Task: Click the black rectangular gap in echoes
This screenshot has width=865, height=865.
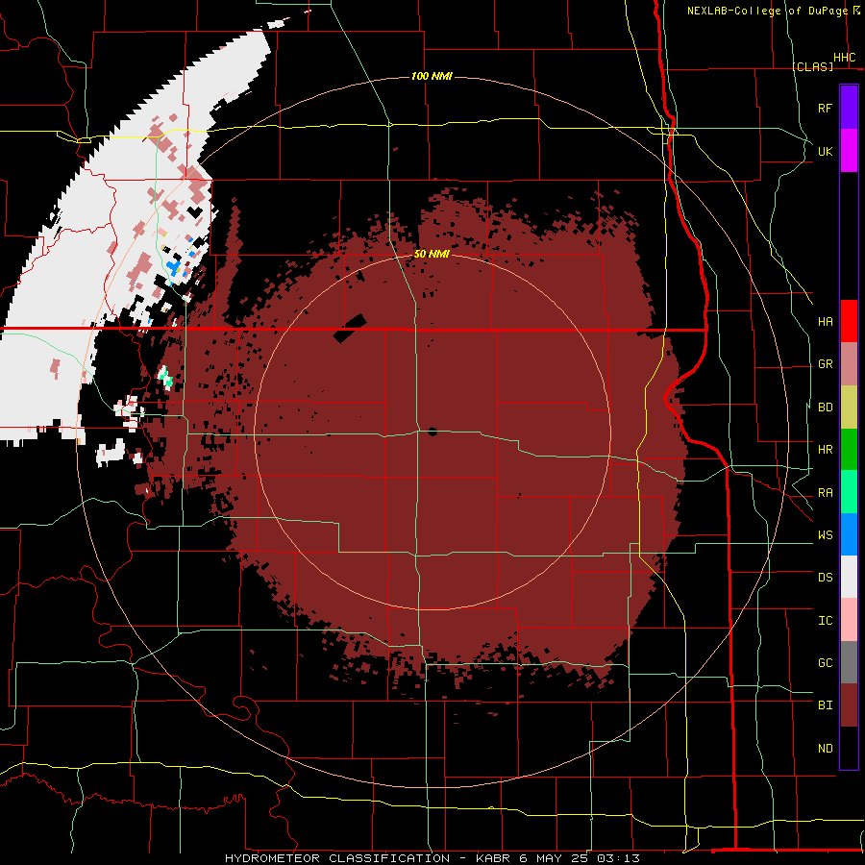Action: point(350,329)
